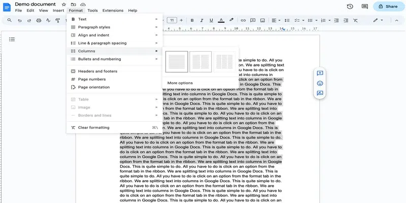This screenshot has width=406, height=203.
Task: Select the paint format roller icon
Action: (58, 20)
